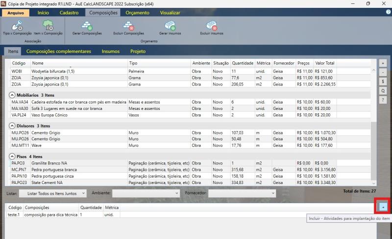Click the Métrica column header in items table
This screenshot has width=392, height=239.
(263, 63)
